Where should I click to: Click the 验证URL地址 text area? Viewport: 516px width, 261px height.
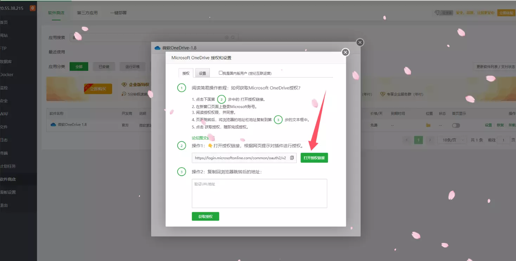tap(259, 193)
